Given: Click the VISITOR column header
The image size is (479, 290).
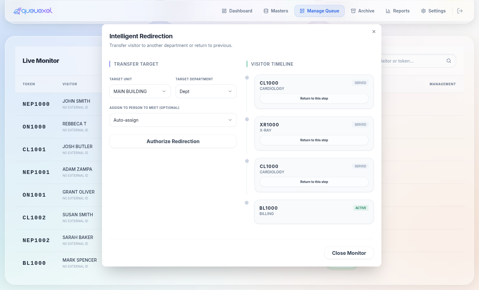Looking at the screenshot, I should 70,84.
